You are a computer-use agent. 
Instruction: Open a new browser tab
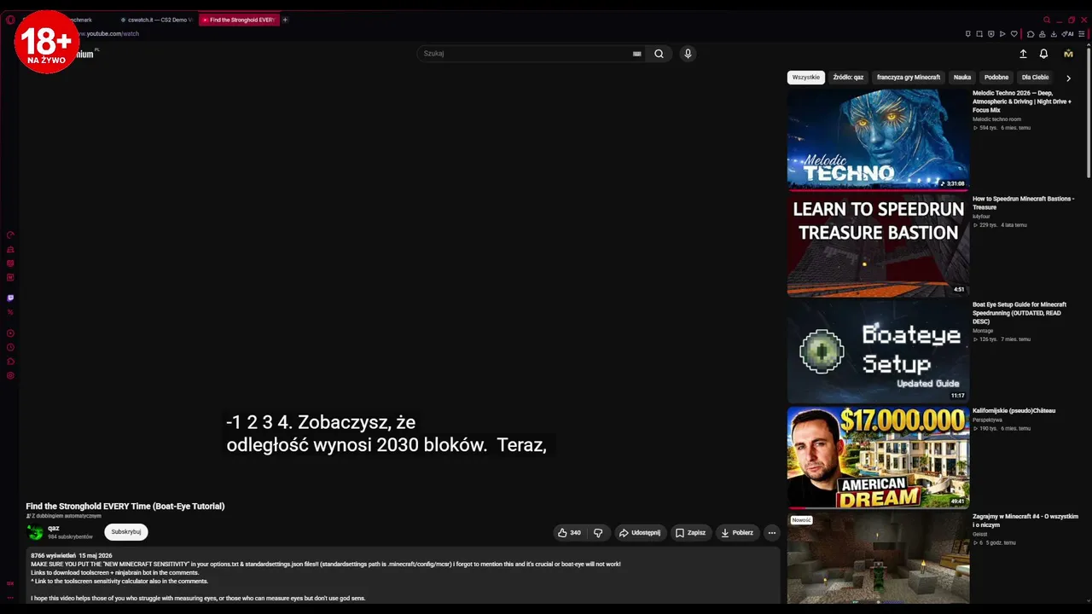tap(285, 20)
